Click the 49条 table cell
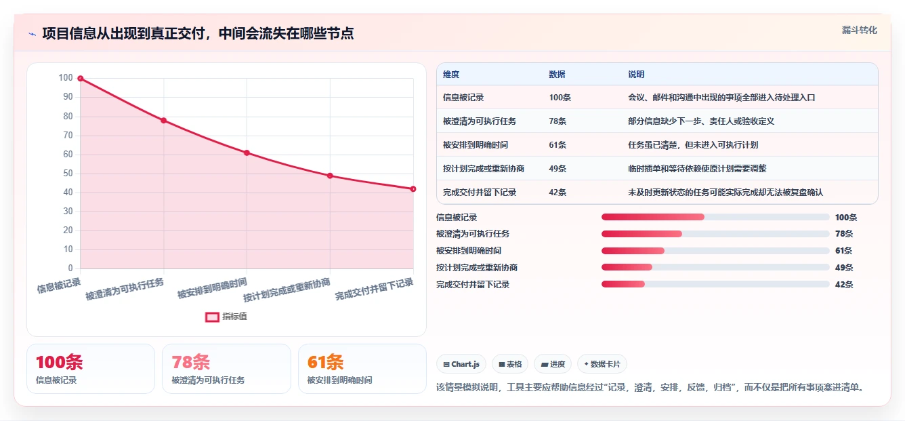This screenshot has width=905, height=421. [x=557, y=169]
